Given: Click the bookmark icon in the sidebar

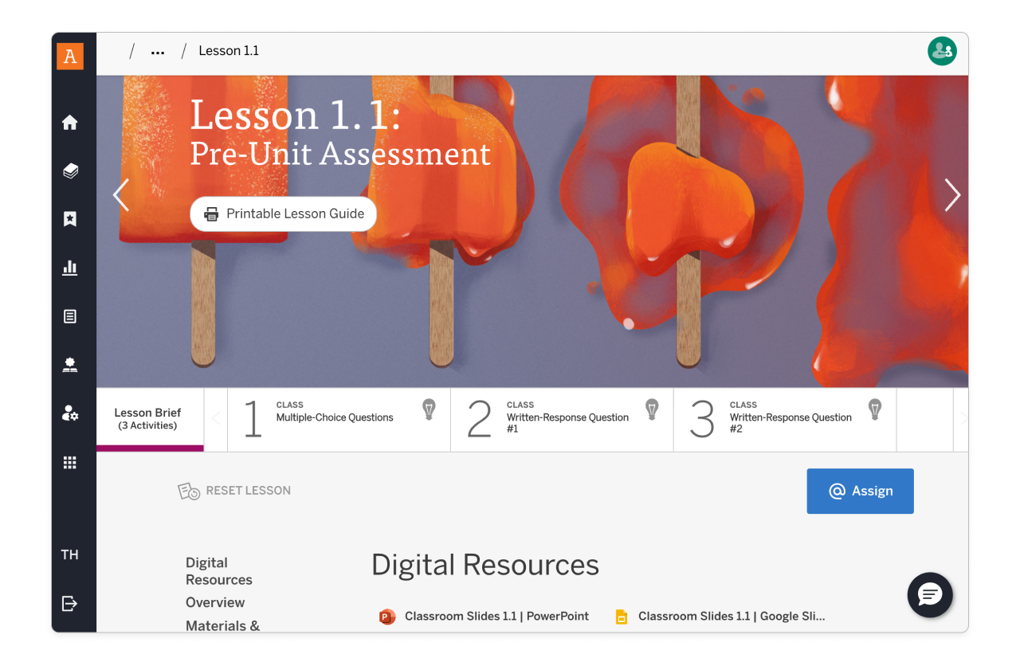Looking at the screenshot, I should 70,219.
